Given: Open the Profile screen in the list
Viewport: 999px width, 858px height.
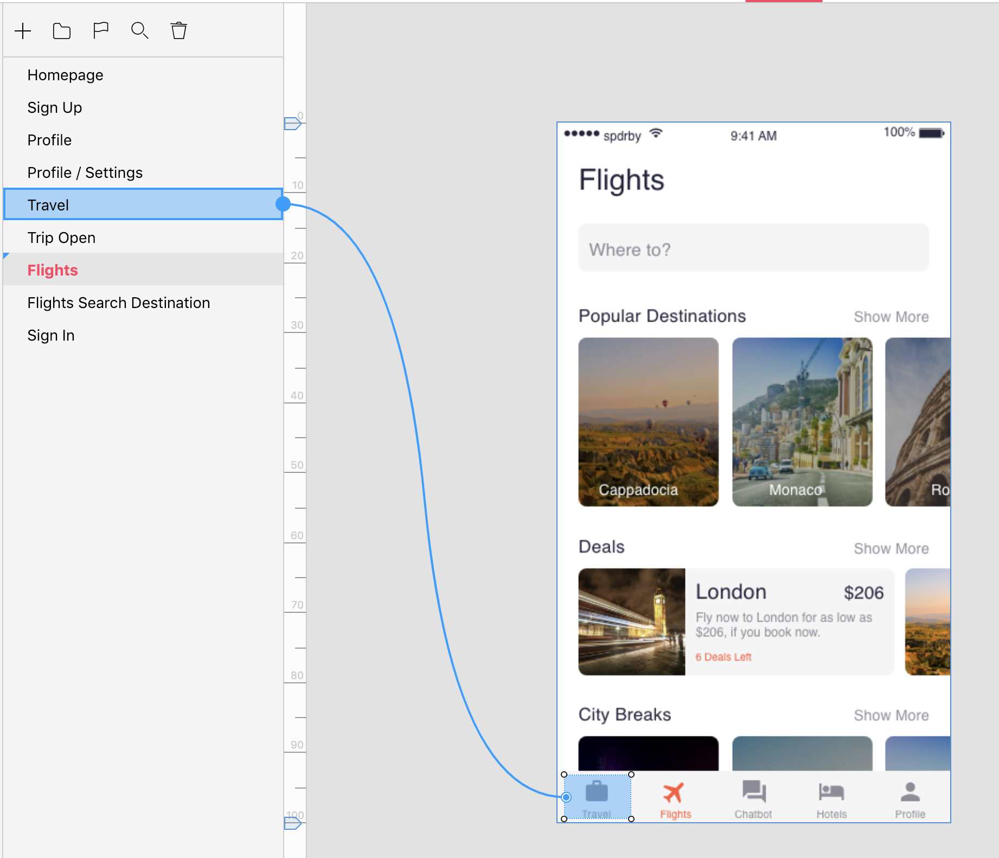Looking at the screenshot, I should coord(143,140).
